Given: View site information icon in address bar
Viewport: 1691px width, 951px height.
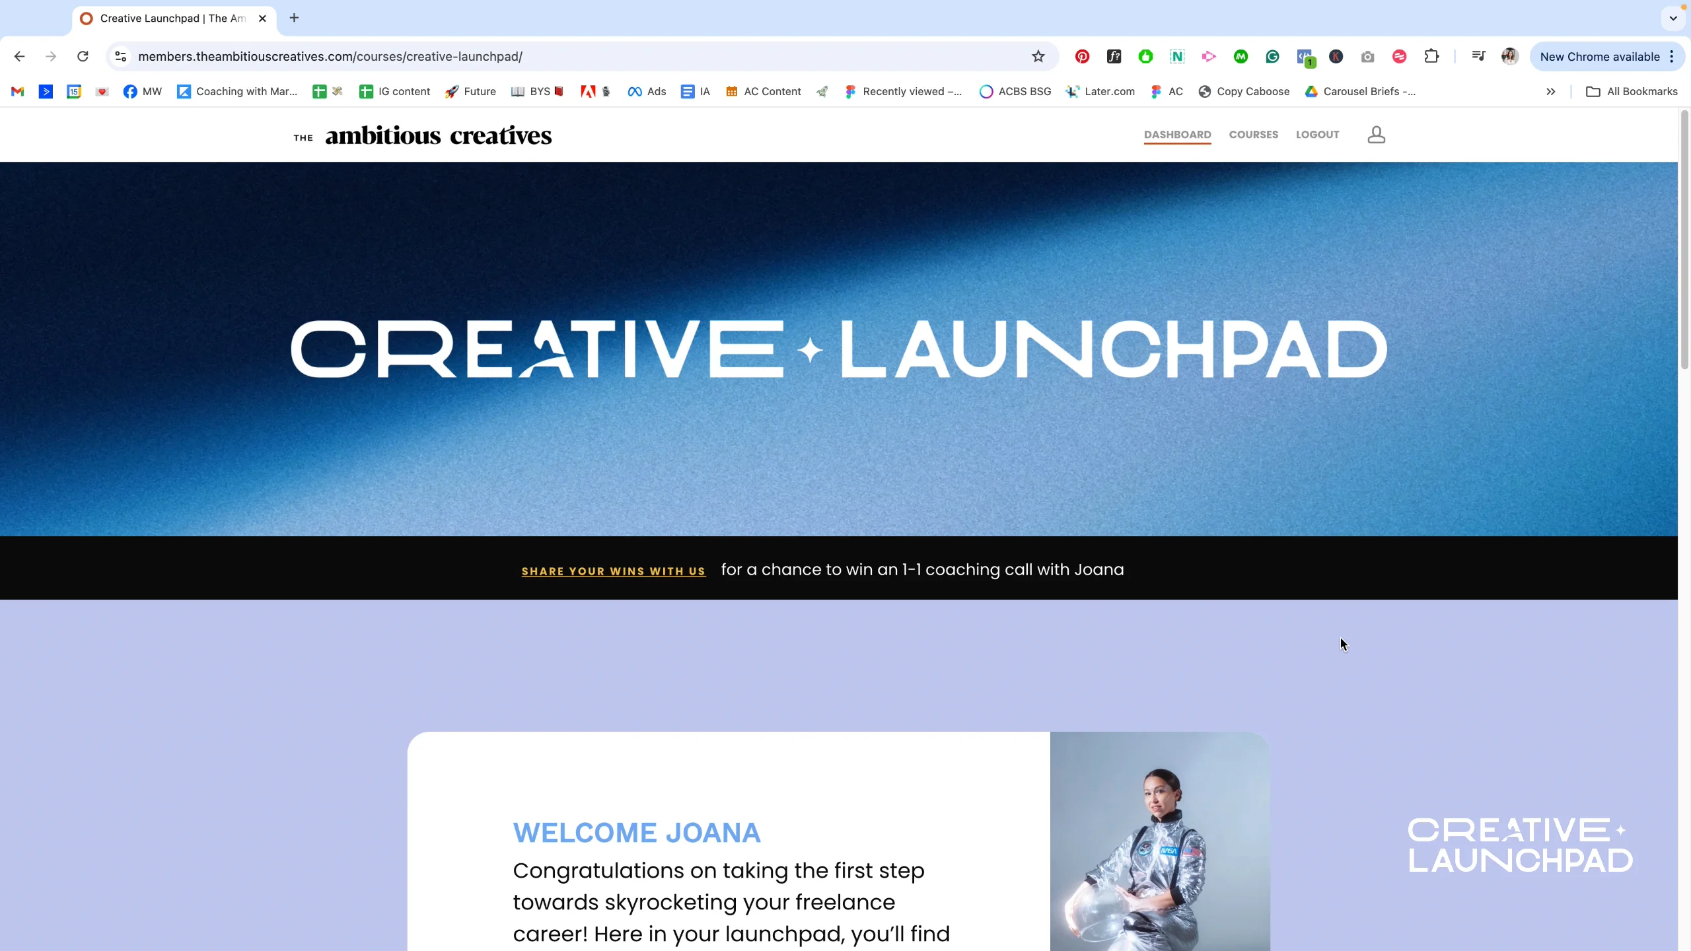Looking at the screenshot, I should point(121,57).
